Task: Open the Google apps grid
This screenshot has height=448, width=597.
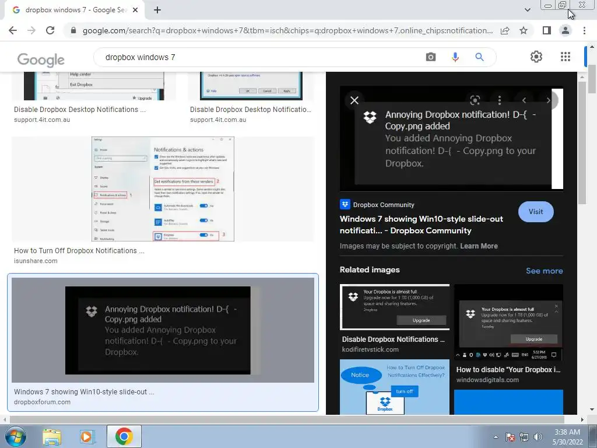Action: [566, 57]
